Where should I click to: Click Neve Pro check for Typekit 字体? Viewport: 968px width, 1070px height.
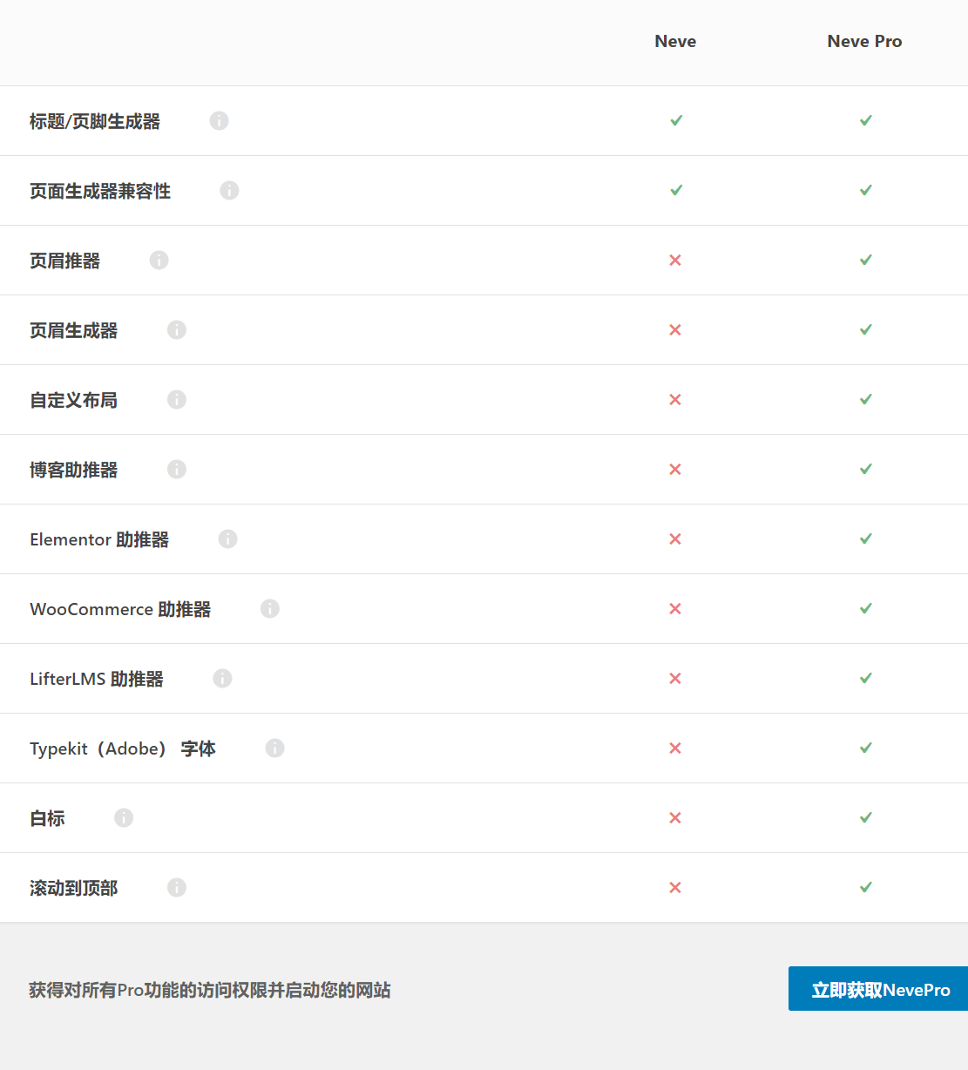[866, 748]
